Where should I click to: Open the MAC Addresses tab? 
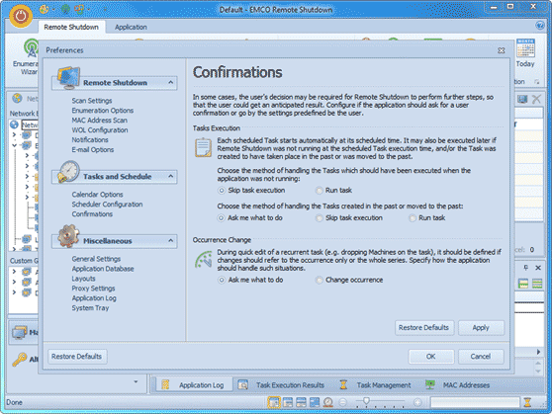457,385
